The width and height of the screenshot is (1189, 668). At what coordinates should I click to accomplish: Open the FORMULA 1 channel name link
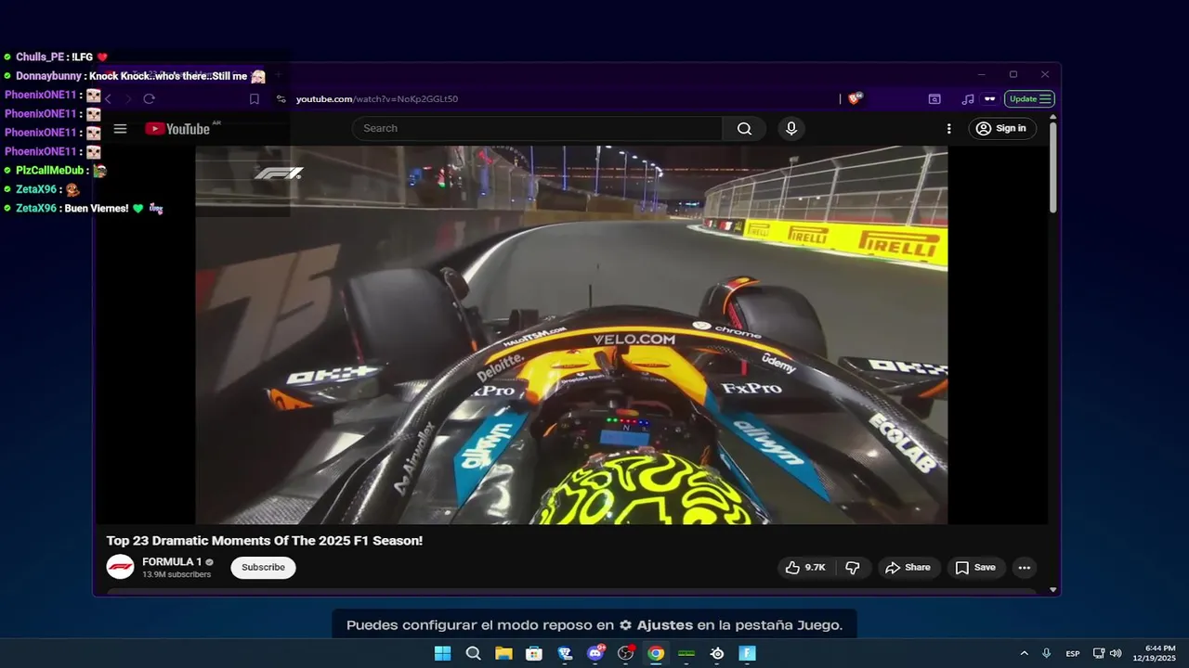[x=172, y=561]
